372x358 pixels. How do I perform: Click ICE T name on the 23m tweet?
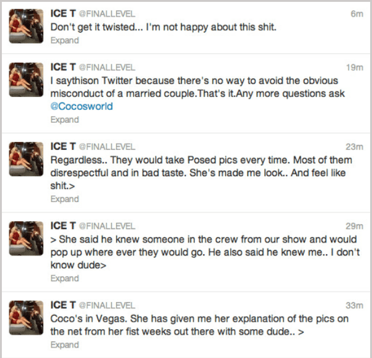[x=63, y=146]
